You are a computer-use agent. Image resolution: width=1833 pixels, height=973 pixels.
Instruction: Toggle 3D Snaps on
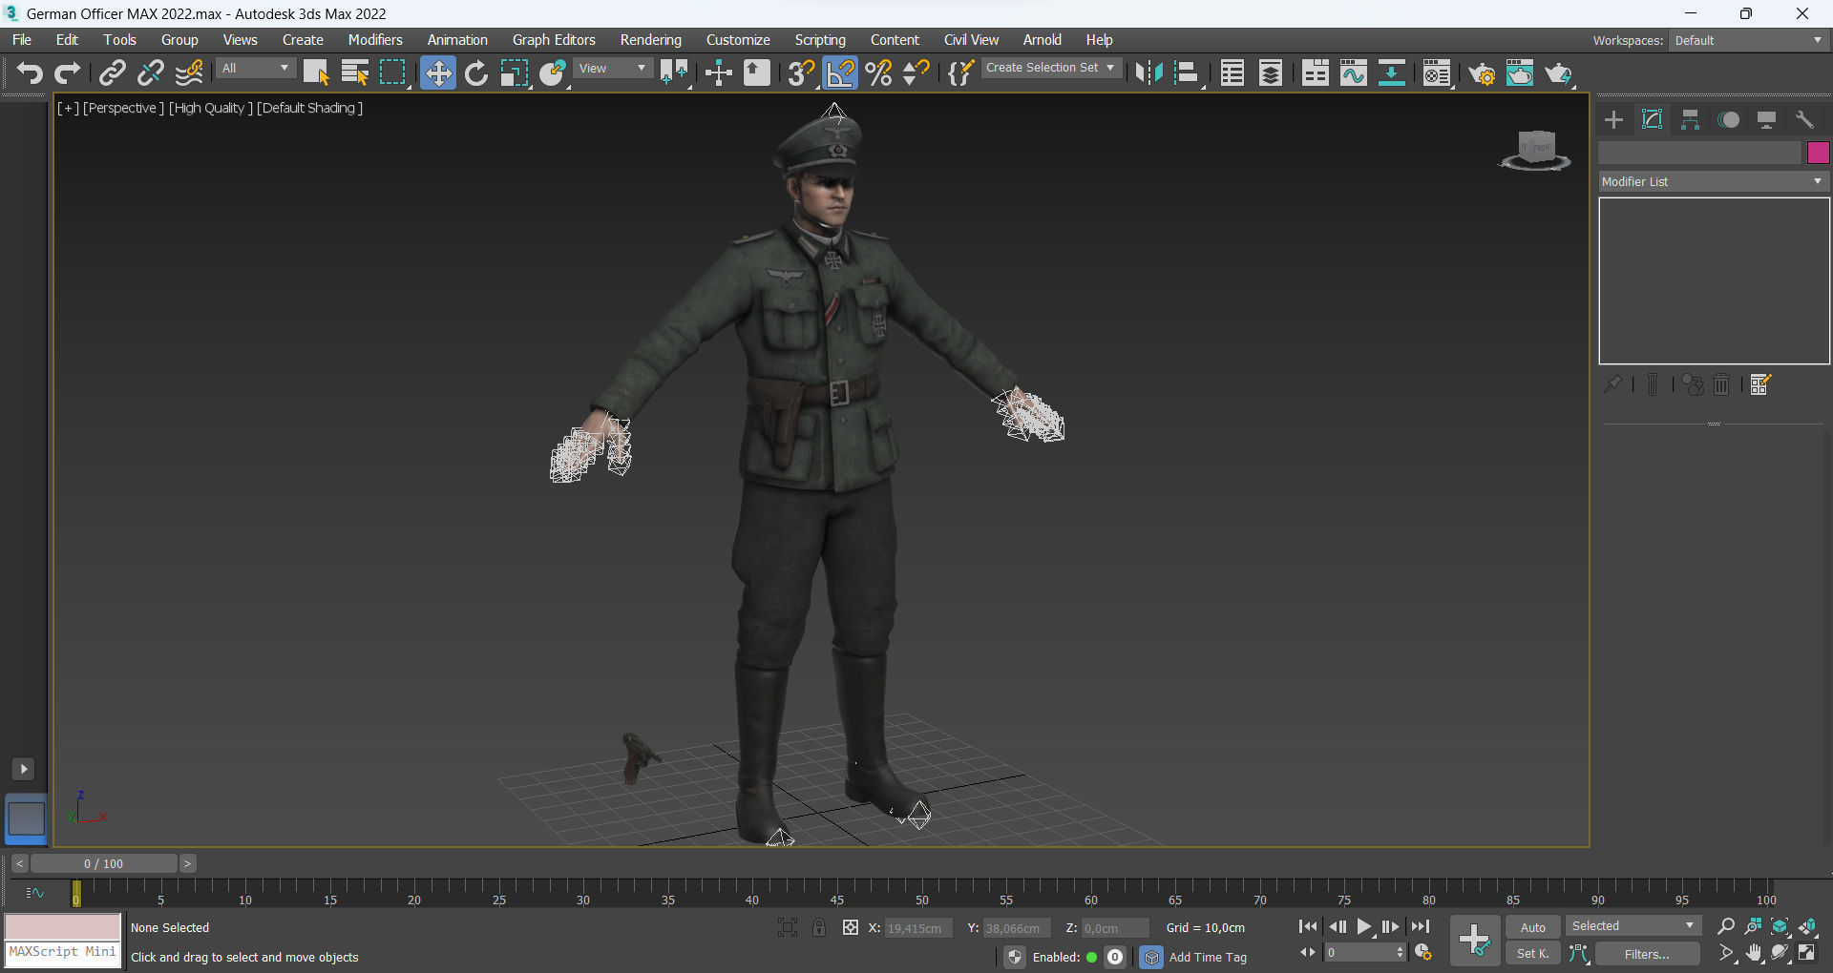(802, 73)
